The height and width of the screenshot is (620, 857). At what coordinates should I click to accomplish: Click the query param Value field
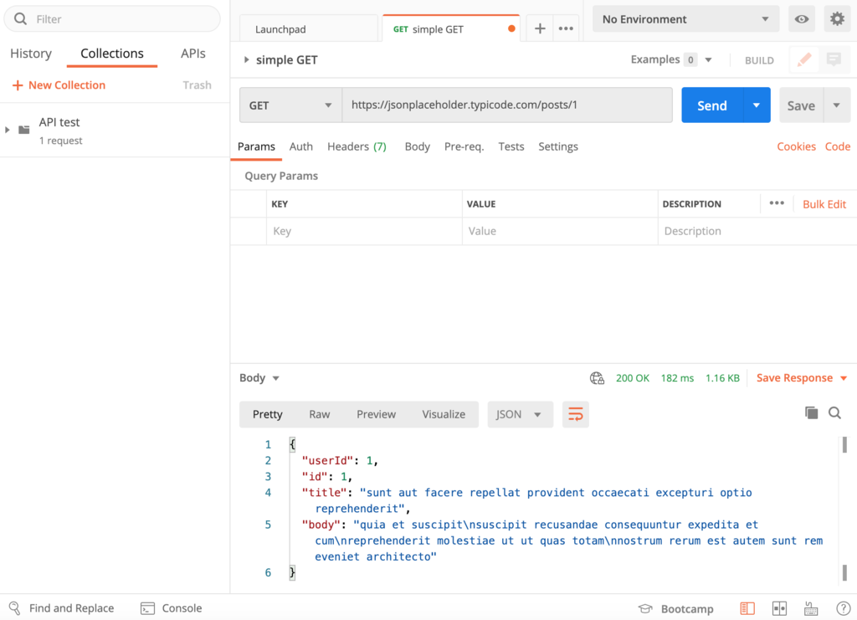tap(560, 231)
